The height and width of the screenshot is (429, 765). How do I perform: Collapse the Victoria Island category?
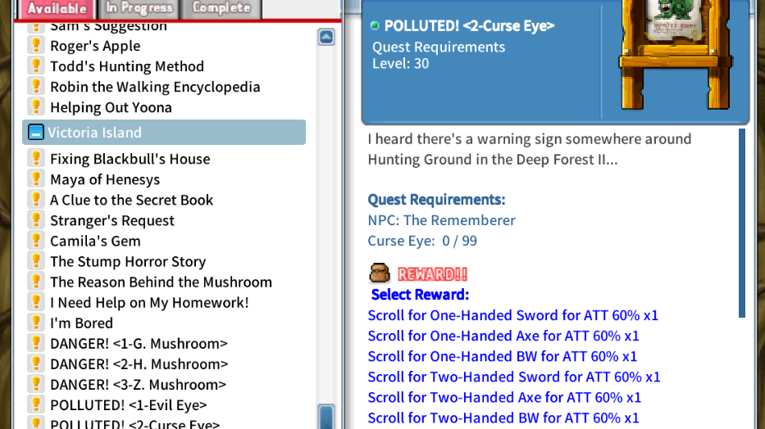tap(35, 133)
